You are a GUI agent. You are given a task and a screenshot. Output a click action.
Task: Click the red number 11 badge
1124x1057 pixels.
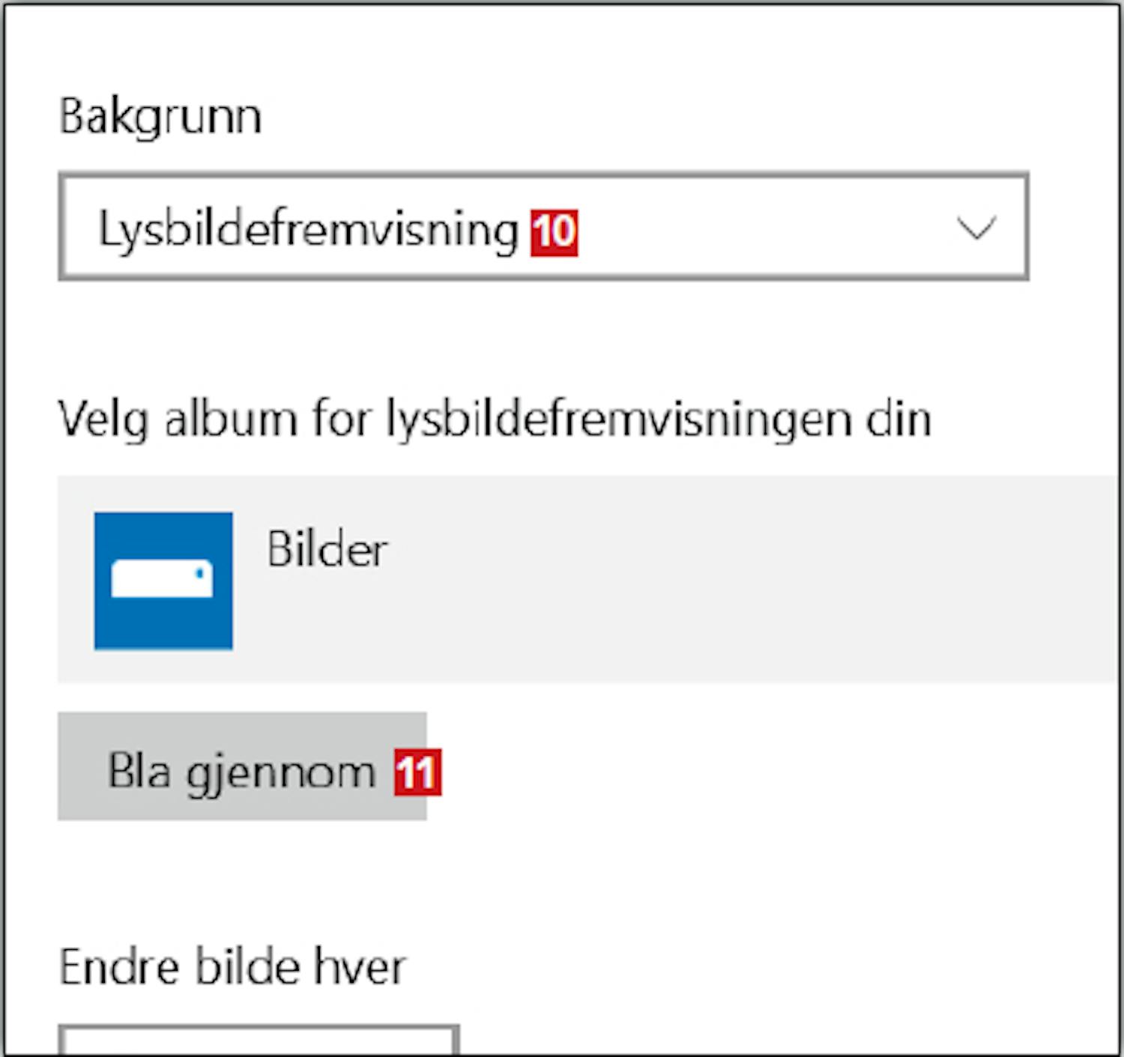pyautogui.click(x=418, y=772)
